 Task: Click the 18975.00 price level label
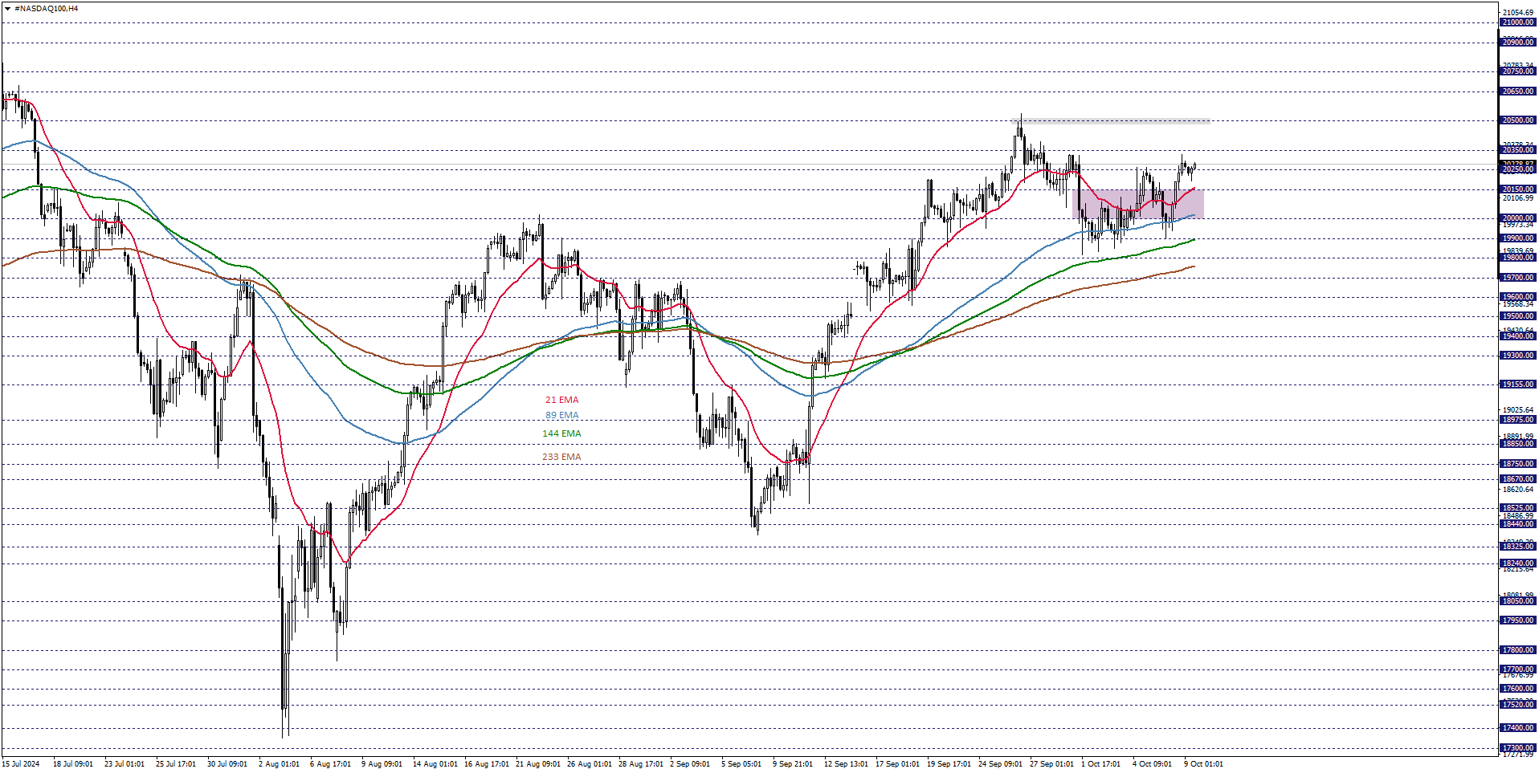pos(1518,420)
